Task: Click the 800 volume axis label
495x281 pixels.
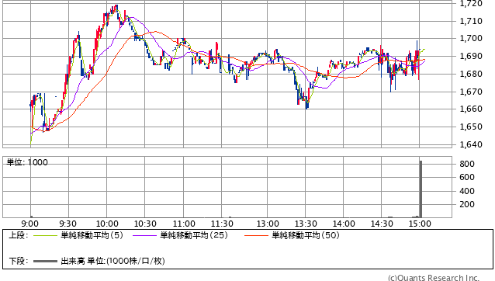Action: (x=467, y=164)
